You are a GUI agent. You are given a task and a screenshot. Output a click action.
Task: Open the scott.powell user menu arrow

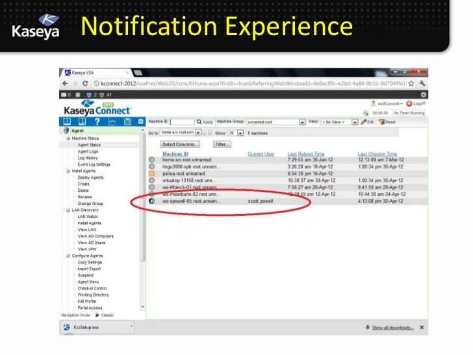pos(402,104)
